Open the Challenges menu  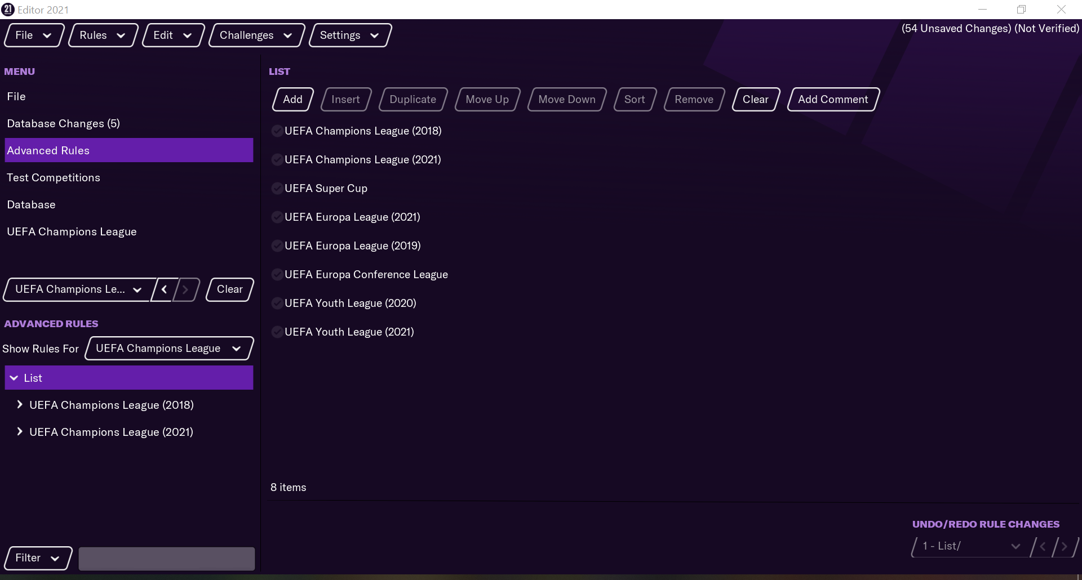[x=256, y=35]
